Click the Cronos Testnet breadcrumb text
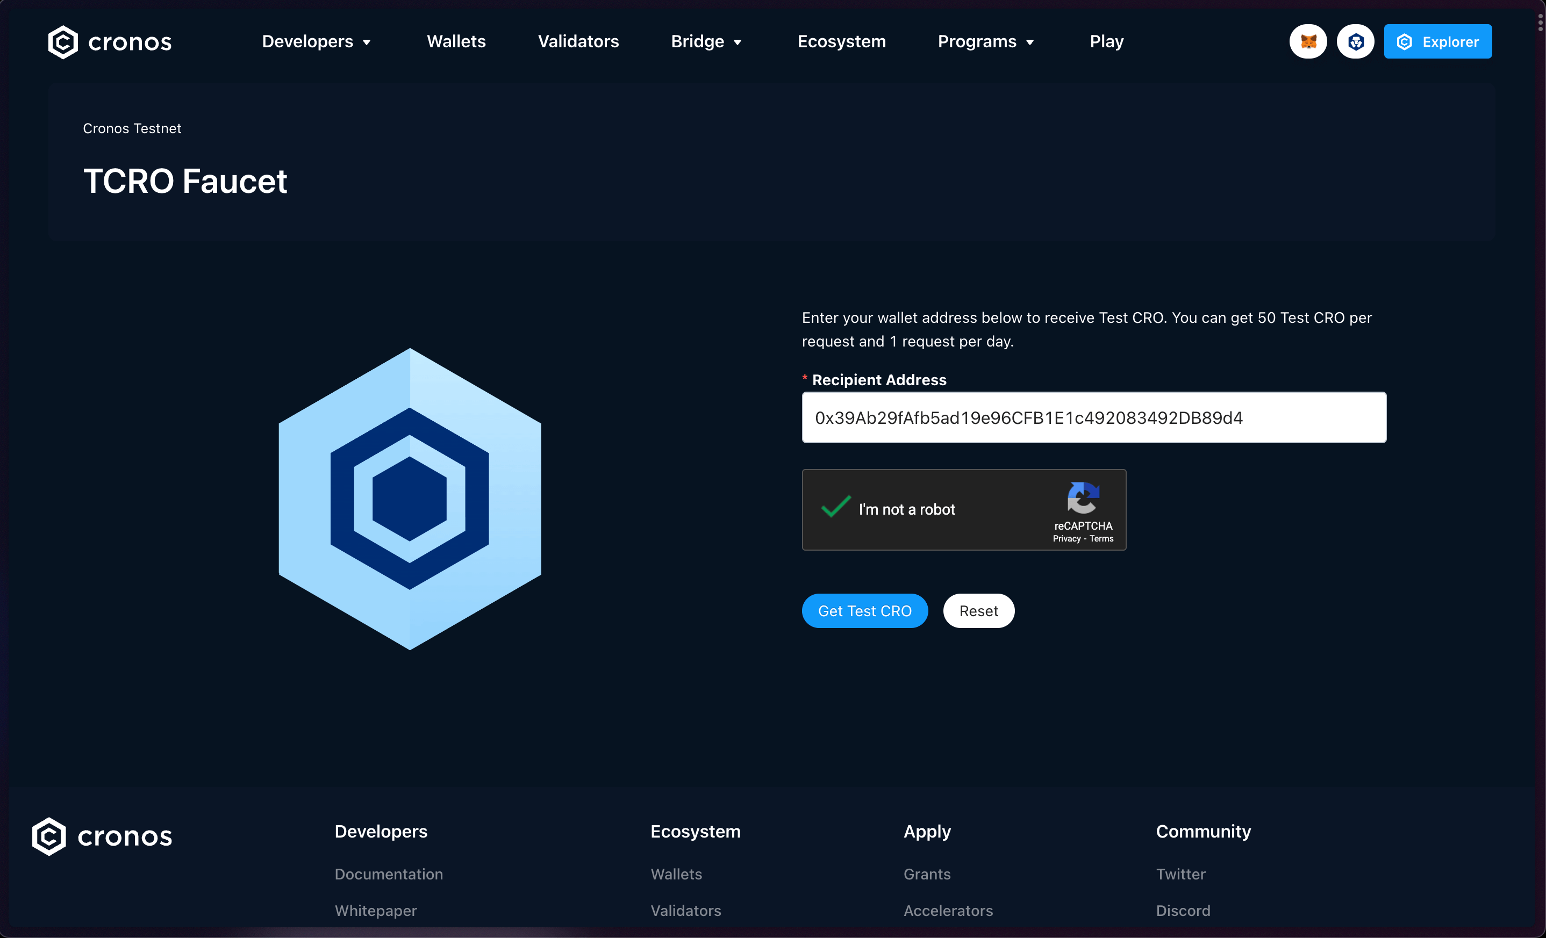 pos(132,128)
